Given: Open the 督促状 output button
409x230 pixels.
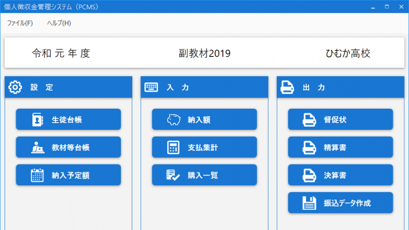Looking at the screenshot, I should (340, 119).
